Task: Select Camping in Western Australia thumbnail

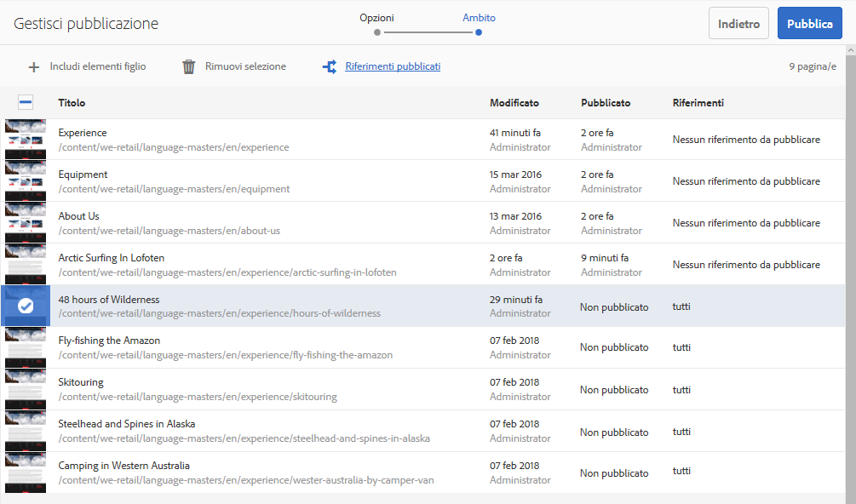Action: (26, 472)
